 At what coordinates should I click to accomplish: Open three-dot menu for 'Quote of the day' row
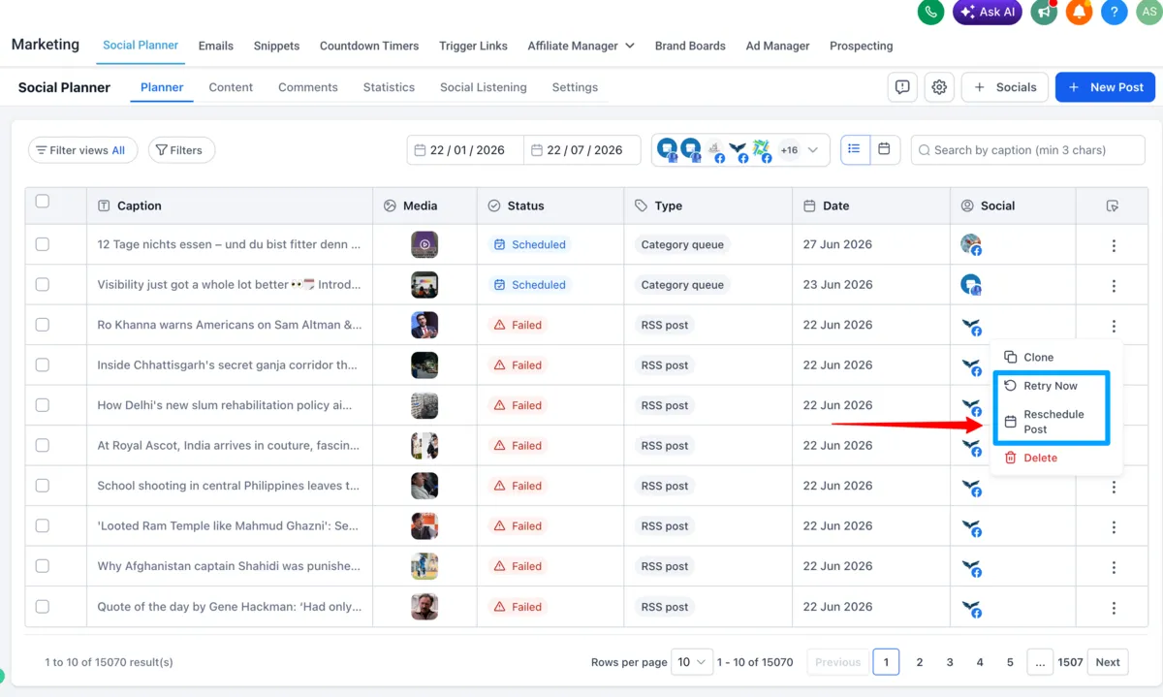[x=1114, y=608]
